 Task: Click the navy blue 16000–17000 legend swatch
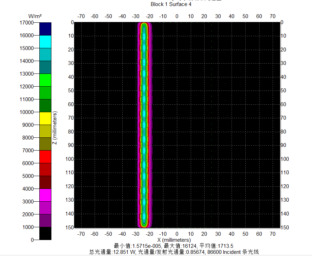point(45,29)
